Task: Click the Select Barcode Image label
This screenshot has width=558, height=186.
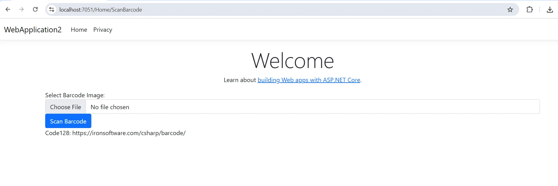Action: click(75, 95)
